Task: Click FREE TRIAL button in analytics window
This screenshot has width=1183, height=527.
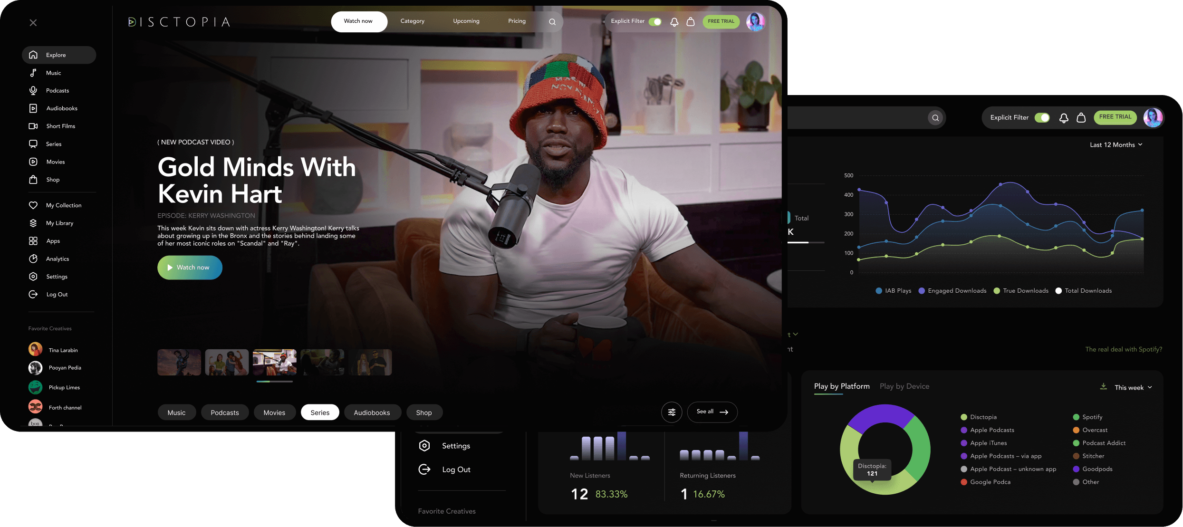Action: pos(1115,117)
